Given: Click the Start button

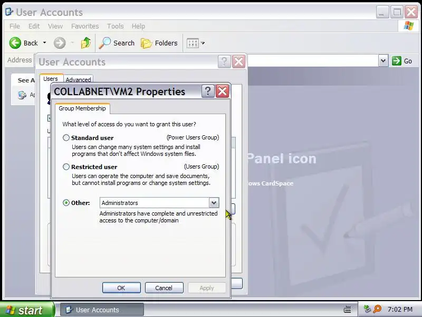Looking at the screenshot, I should 27,310.
